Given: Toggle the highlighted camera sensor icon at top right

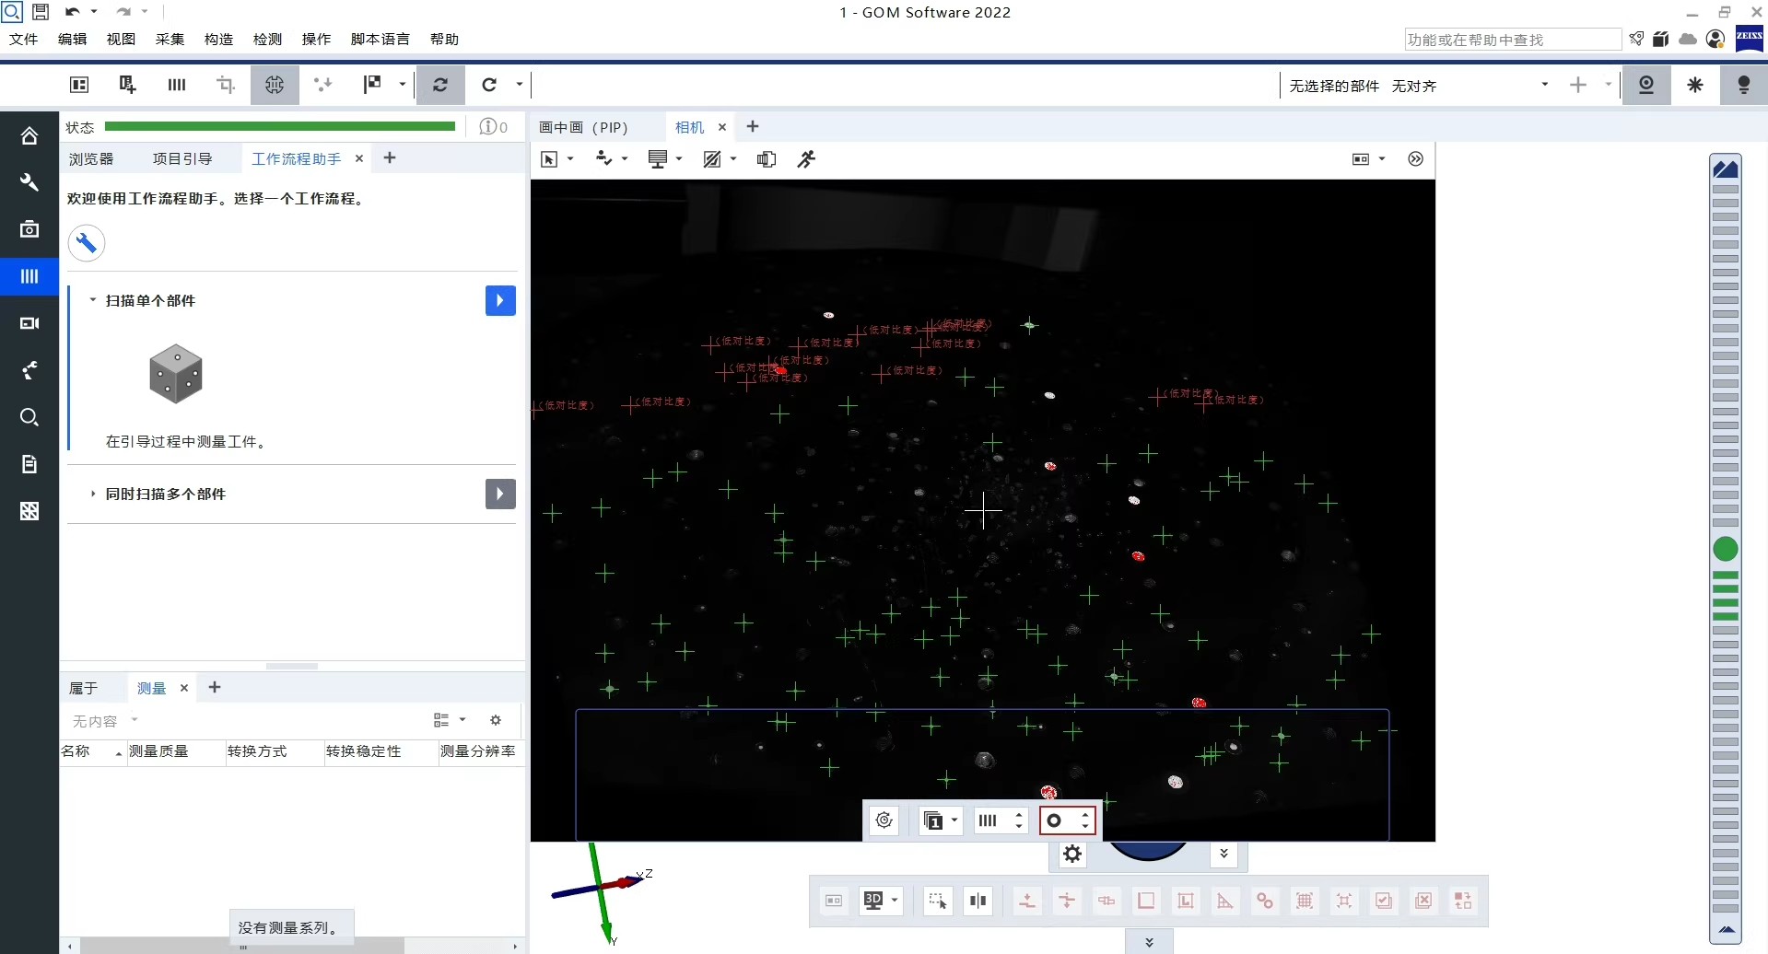Looking at the screenshot, I should (1646, 85).
